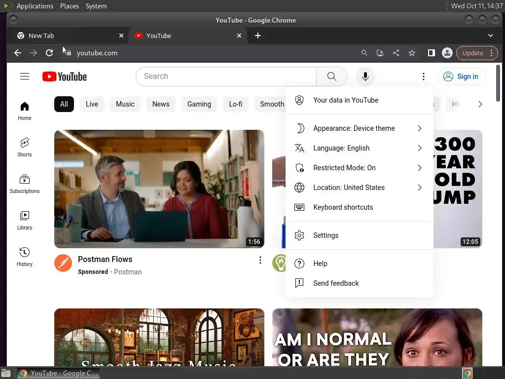The image size is (505, 379).
Task: Close the YouTube settings three-dot menu
Action: tap(423, 76)
